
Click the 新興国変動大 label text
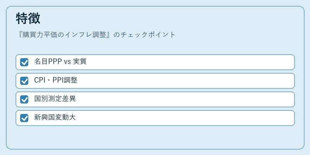point(55,117)
